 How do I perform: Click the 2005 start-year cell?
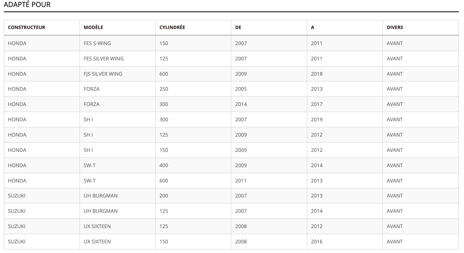point(241,89)
